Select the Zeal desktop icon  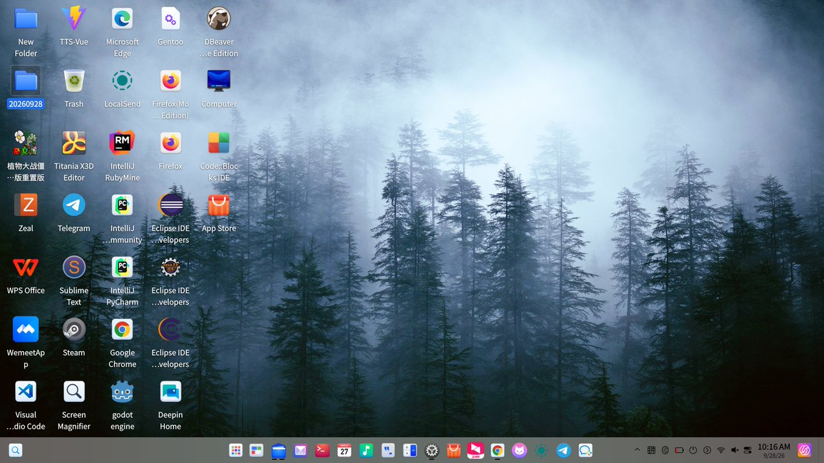click(x=25, y=205)
